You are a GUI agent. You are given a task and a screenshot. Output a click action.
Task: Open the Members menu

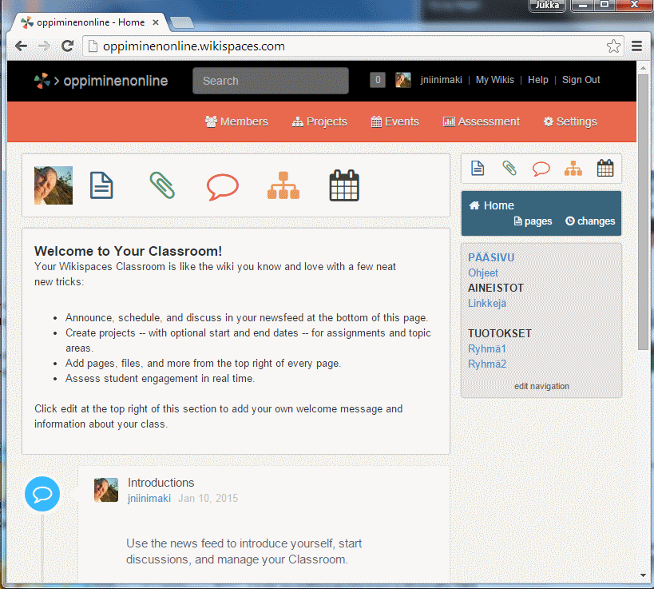pos(236,121)
